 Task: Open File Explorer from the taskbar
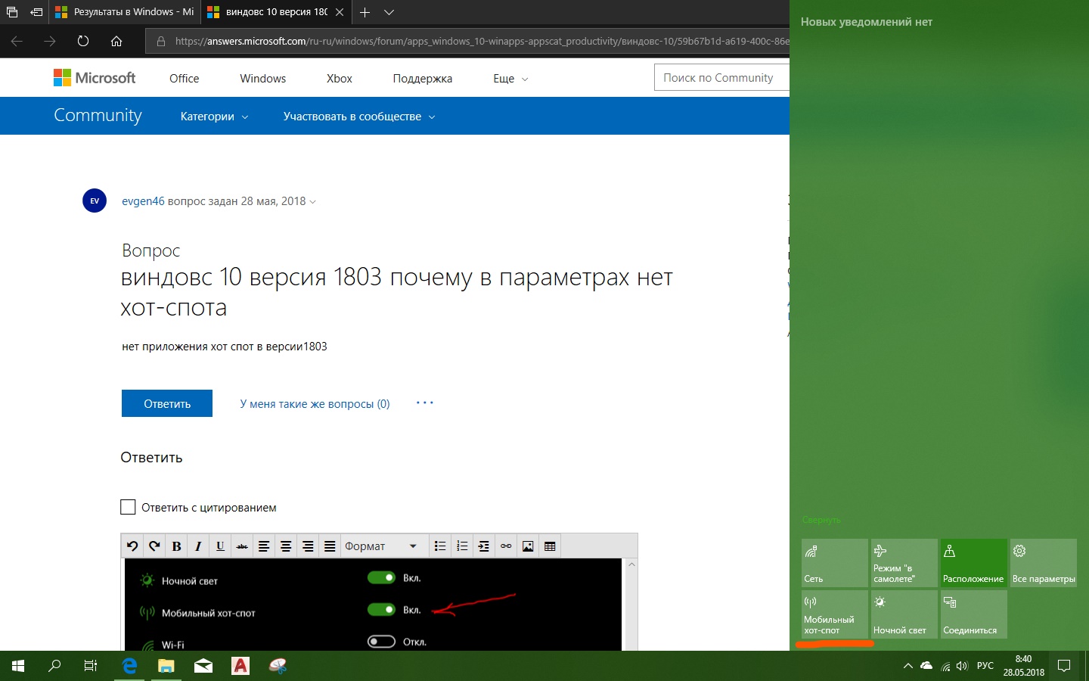coord(166,666)
